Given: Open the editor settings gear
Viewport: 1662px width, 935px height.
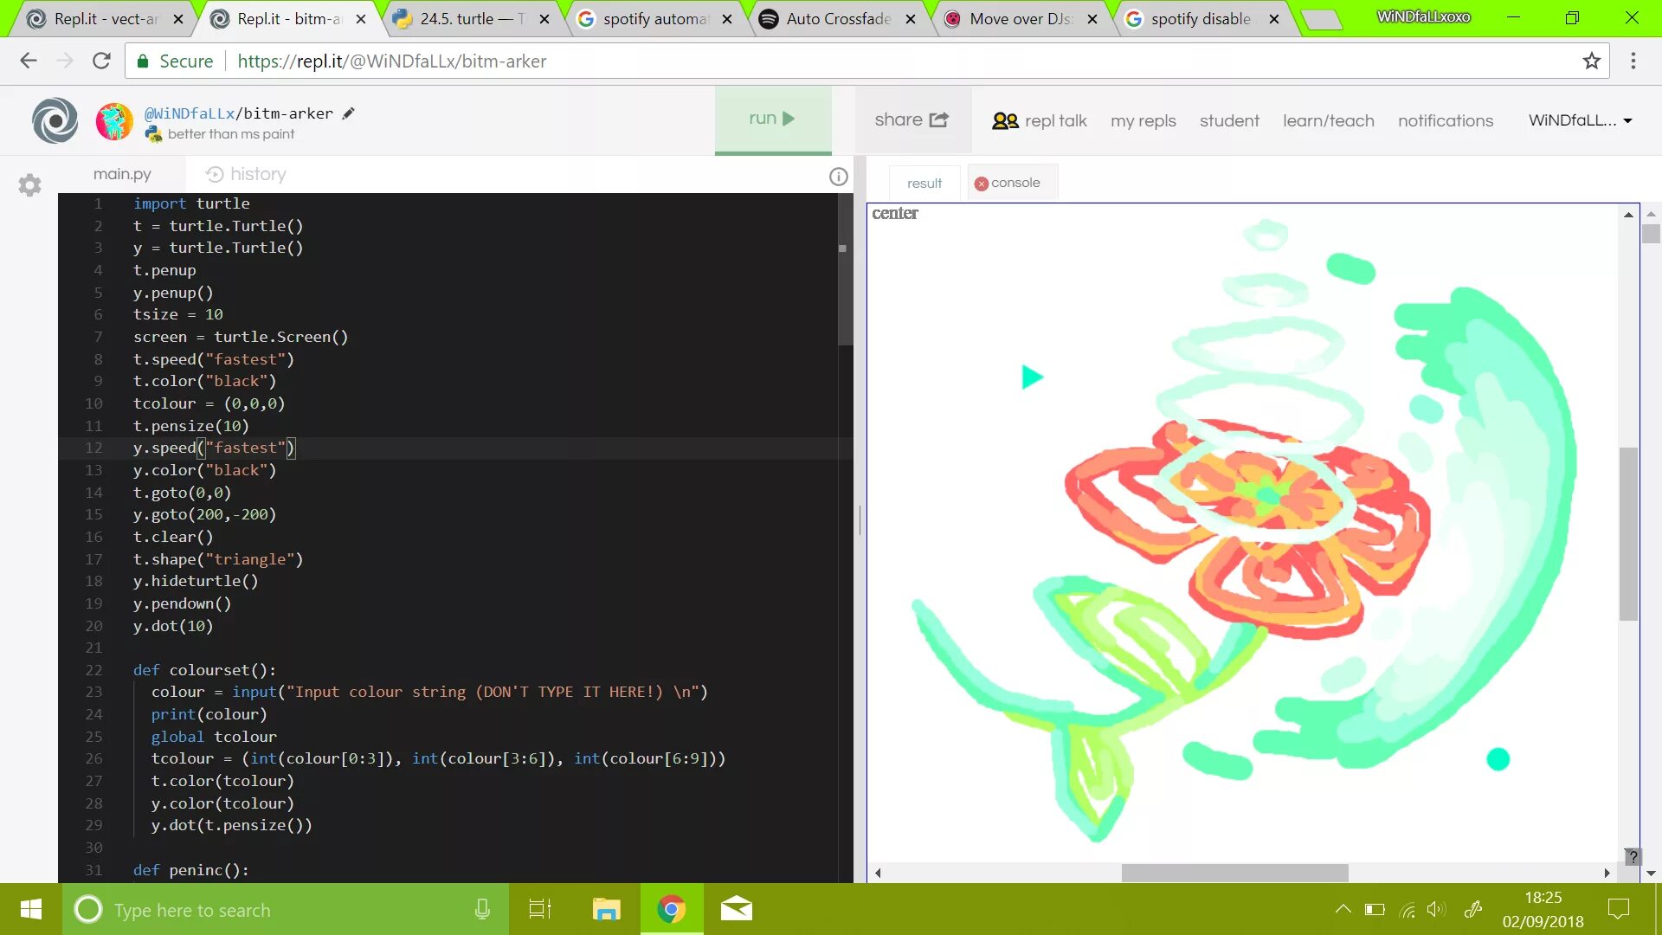Looking at the screenshot, I should tap(29, 184).
